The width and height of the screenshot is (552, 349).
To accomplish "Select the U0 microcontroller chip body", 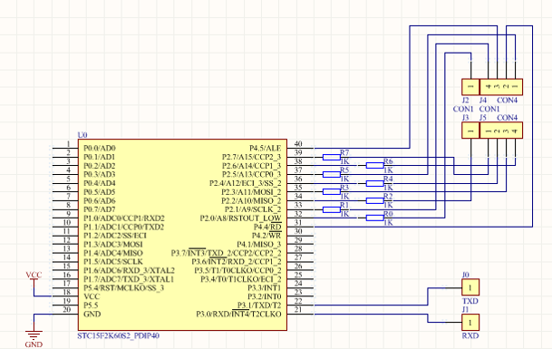I will [182, 235].
